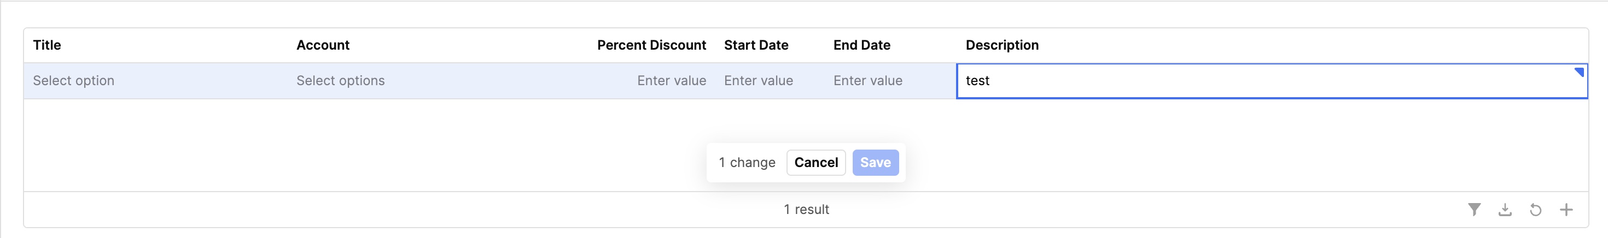Select the Percent Discount column header
Screen dimensions: 1608x238
(x=651, y=45)
